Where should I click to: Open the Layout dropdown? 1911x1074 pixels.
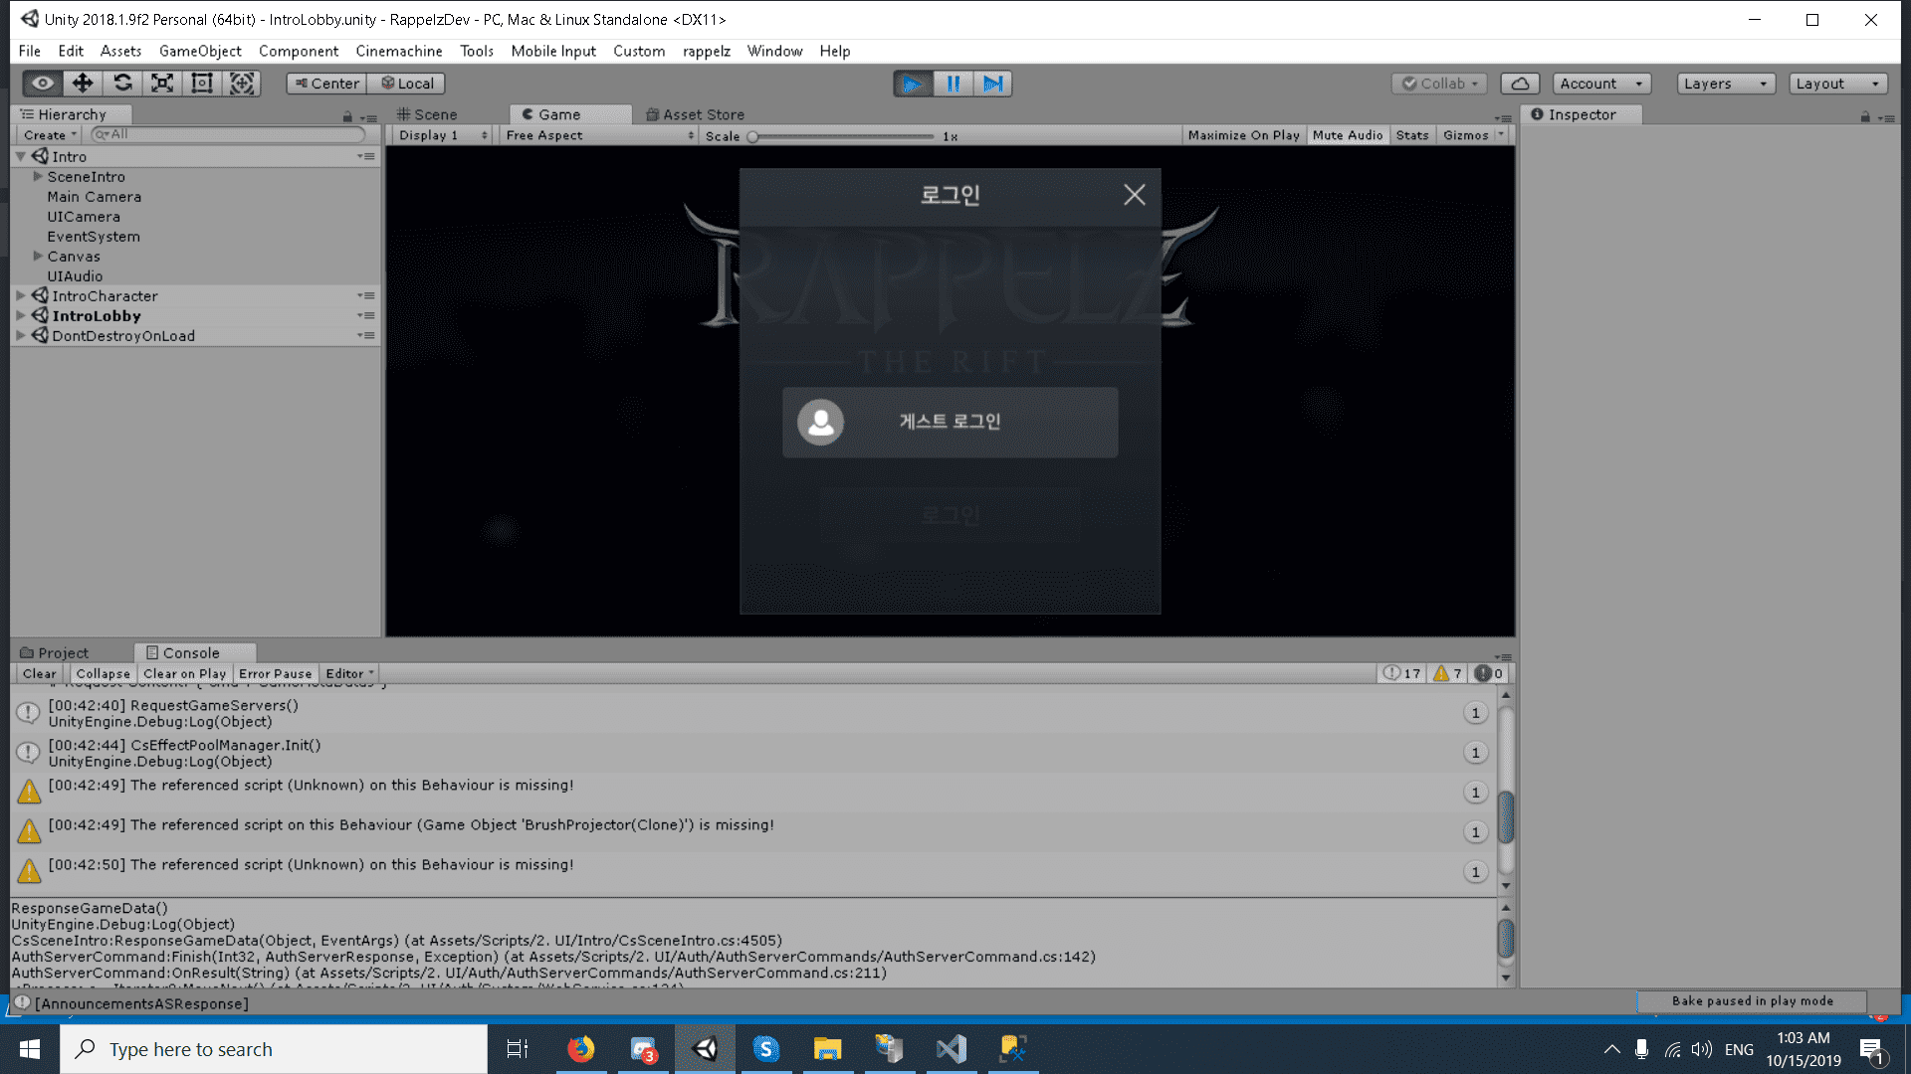coord(1838,84)
